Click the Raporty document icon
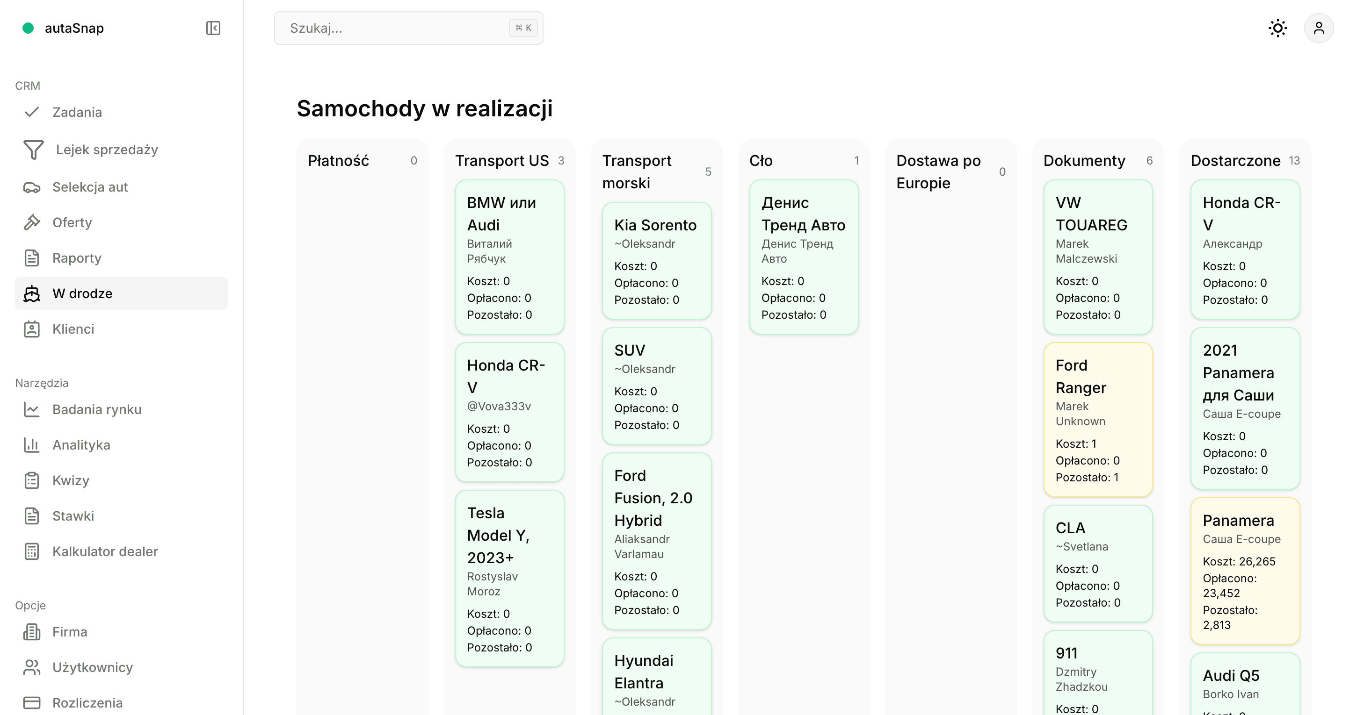Image resolution: width=1364 pixels, height=715 pixels. 32,258
